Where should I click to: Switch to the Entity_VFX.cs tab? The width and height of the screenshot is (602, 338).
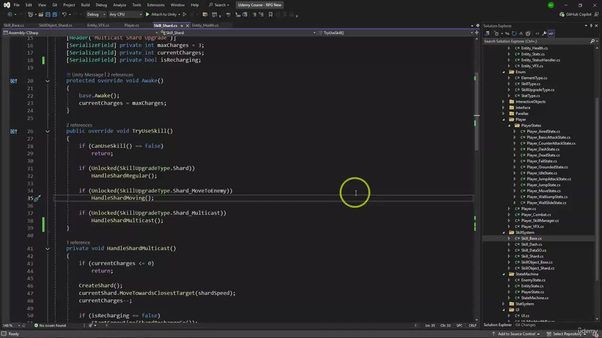click(98, 25)
